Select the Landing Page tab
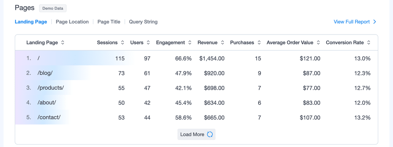Viewport: 393px width, 147px height. click(x=31, y=22)
